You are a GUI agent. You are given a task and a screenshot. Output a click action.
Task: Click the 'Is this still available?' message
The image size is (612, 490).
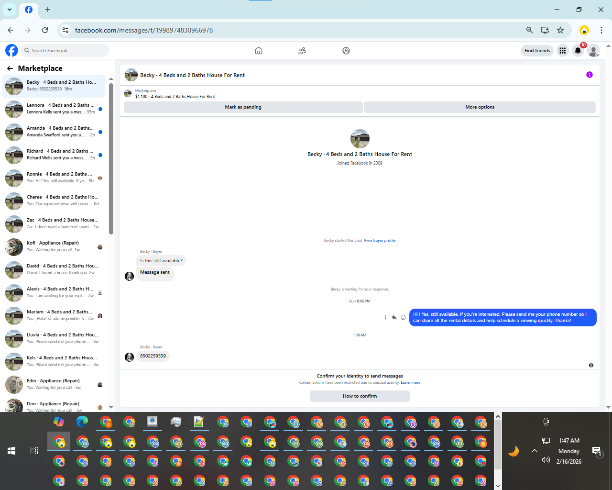pyautogui.click(x=161, y=261)
